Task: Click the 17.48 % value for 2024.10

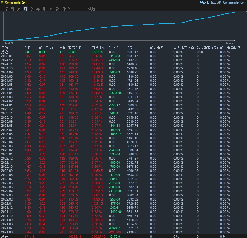Action: 98,68
